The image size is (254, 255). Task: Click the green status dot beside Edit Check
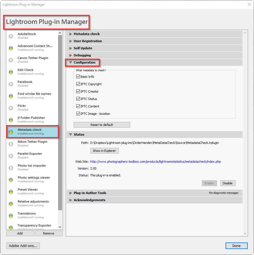[x=11, y=72]
